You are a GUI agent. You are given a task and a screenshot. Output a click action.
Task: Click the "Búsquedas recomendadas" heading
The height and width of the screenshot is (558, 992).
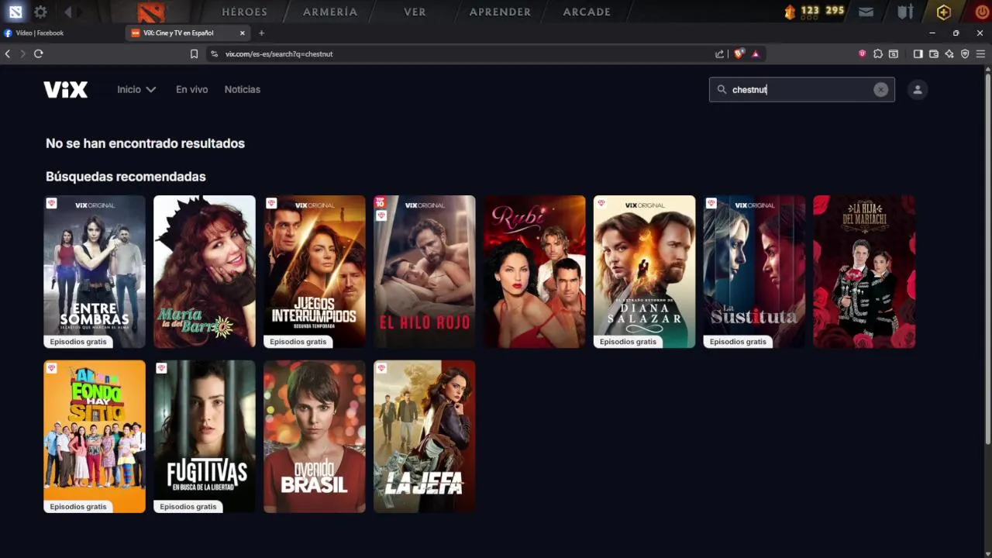(126, 177)
